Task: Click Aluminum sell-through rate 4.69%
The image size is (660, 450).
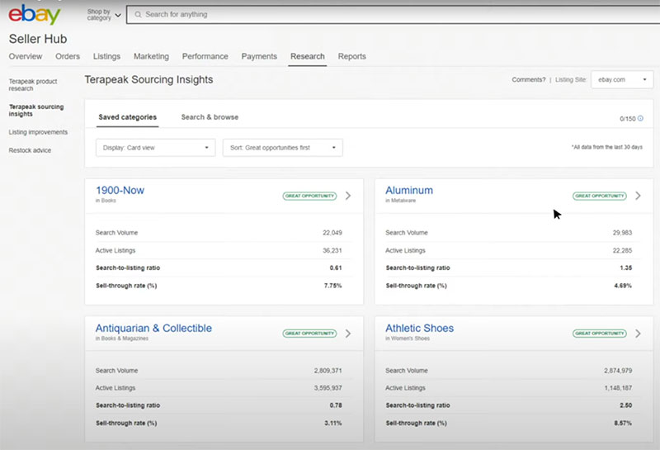Action: point(623,286)
